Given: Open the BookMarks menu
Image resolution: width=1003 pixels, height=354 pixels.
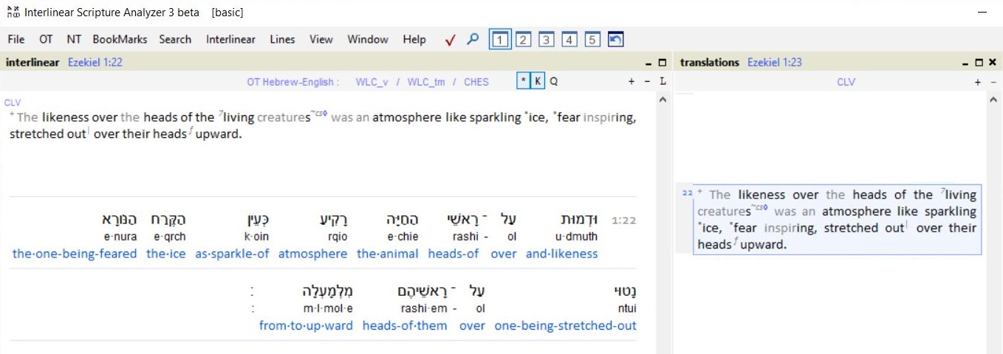Looking at the screenshot, I should pyautogui.click(x=120, y=40).
